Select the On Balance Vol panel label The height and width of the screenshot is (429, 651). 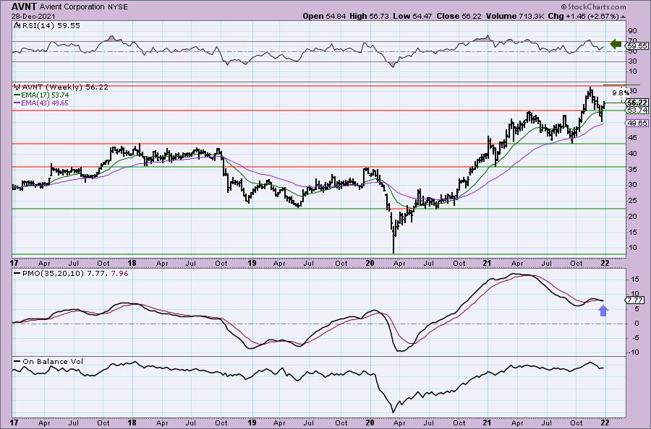pyautogui.click(x=53, y=361)
